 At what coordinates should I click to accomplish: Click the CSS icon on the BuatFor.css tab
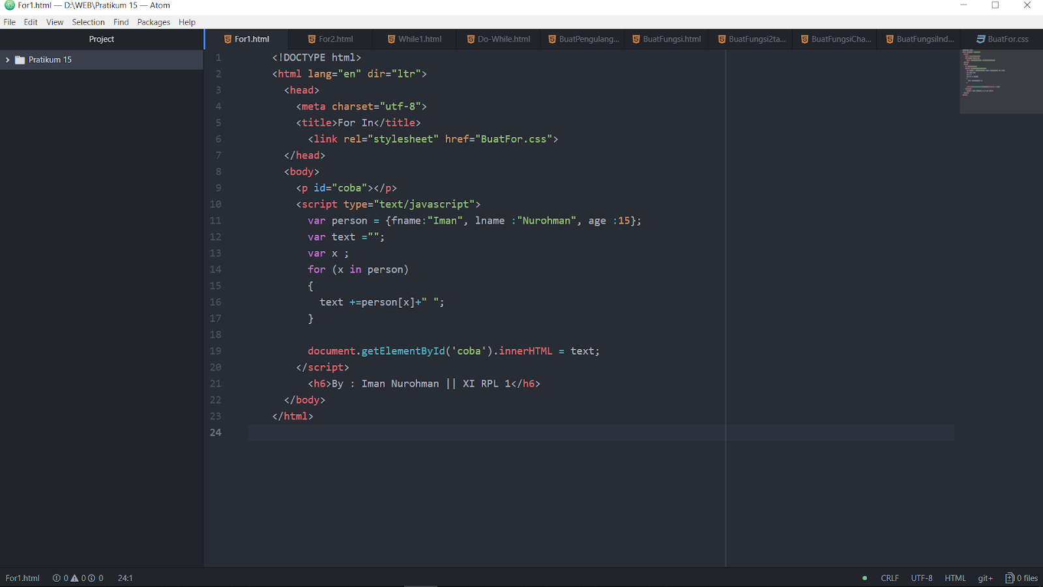tap(980, 38)
